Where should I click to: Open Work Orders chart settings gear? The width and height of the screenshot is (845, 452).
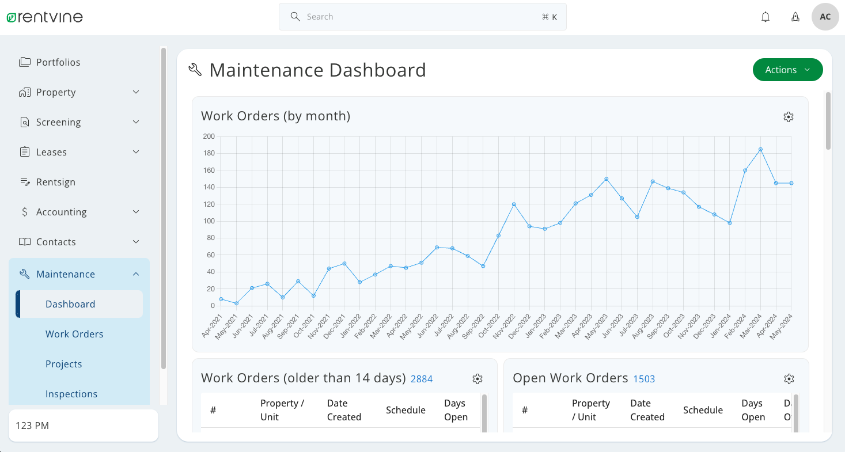[789, 116]
